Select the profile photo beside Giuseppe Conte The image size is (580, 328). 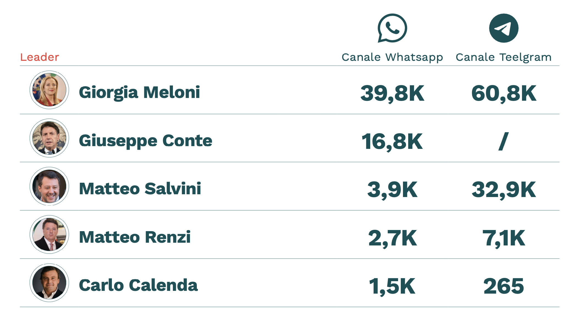click(49, 138)
